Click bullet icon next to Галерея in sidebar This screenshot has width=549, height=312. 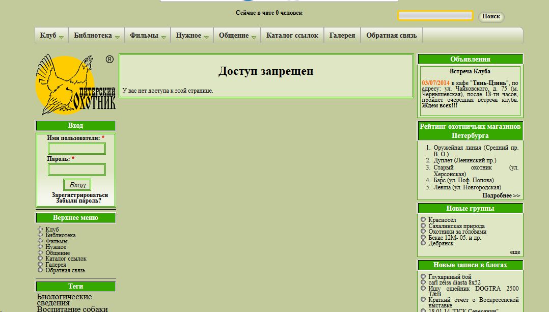point(40,265)
